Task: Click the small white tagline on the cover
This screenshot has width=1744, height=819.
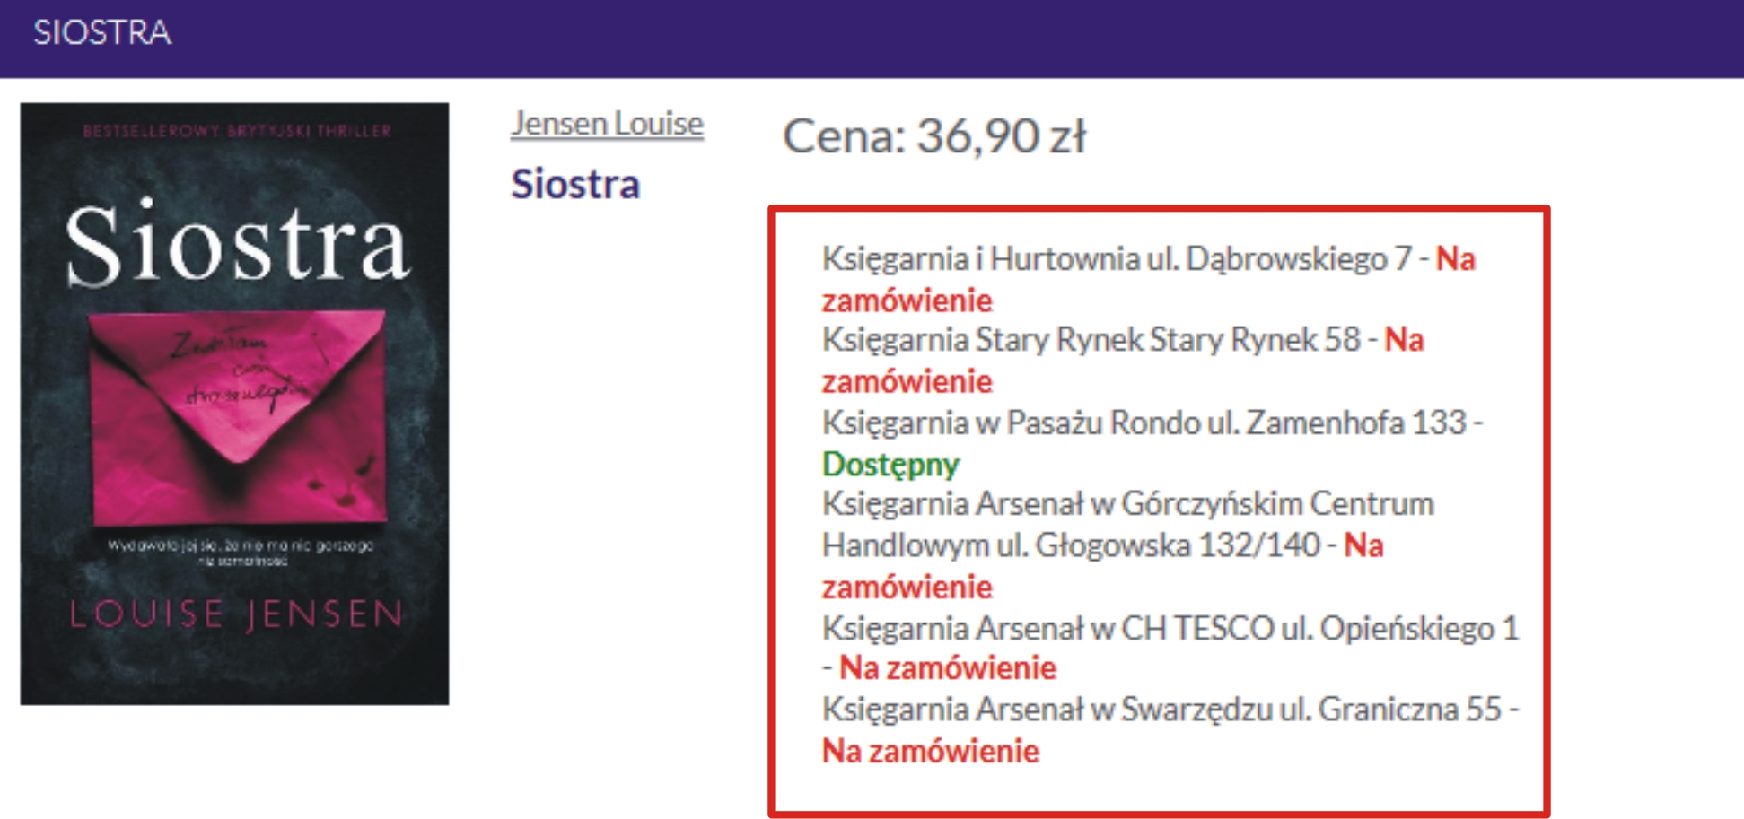Action: tap(240, 552)
